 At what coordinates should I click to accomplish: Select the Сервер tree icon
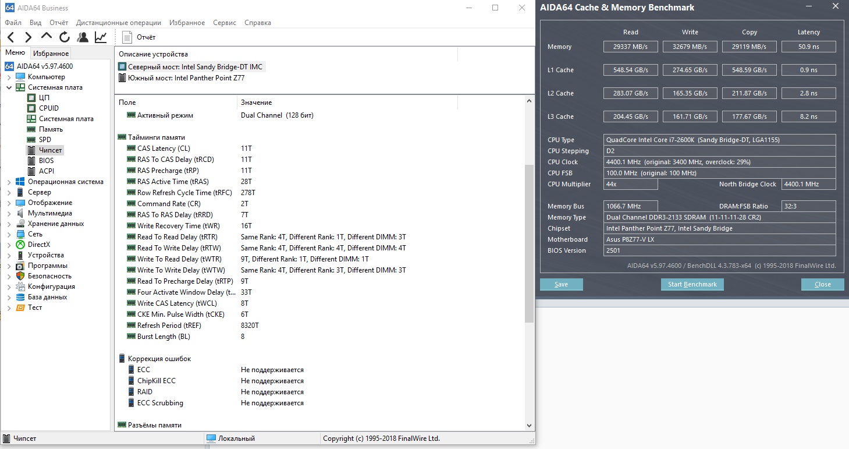20,192
